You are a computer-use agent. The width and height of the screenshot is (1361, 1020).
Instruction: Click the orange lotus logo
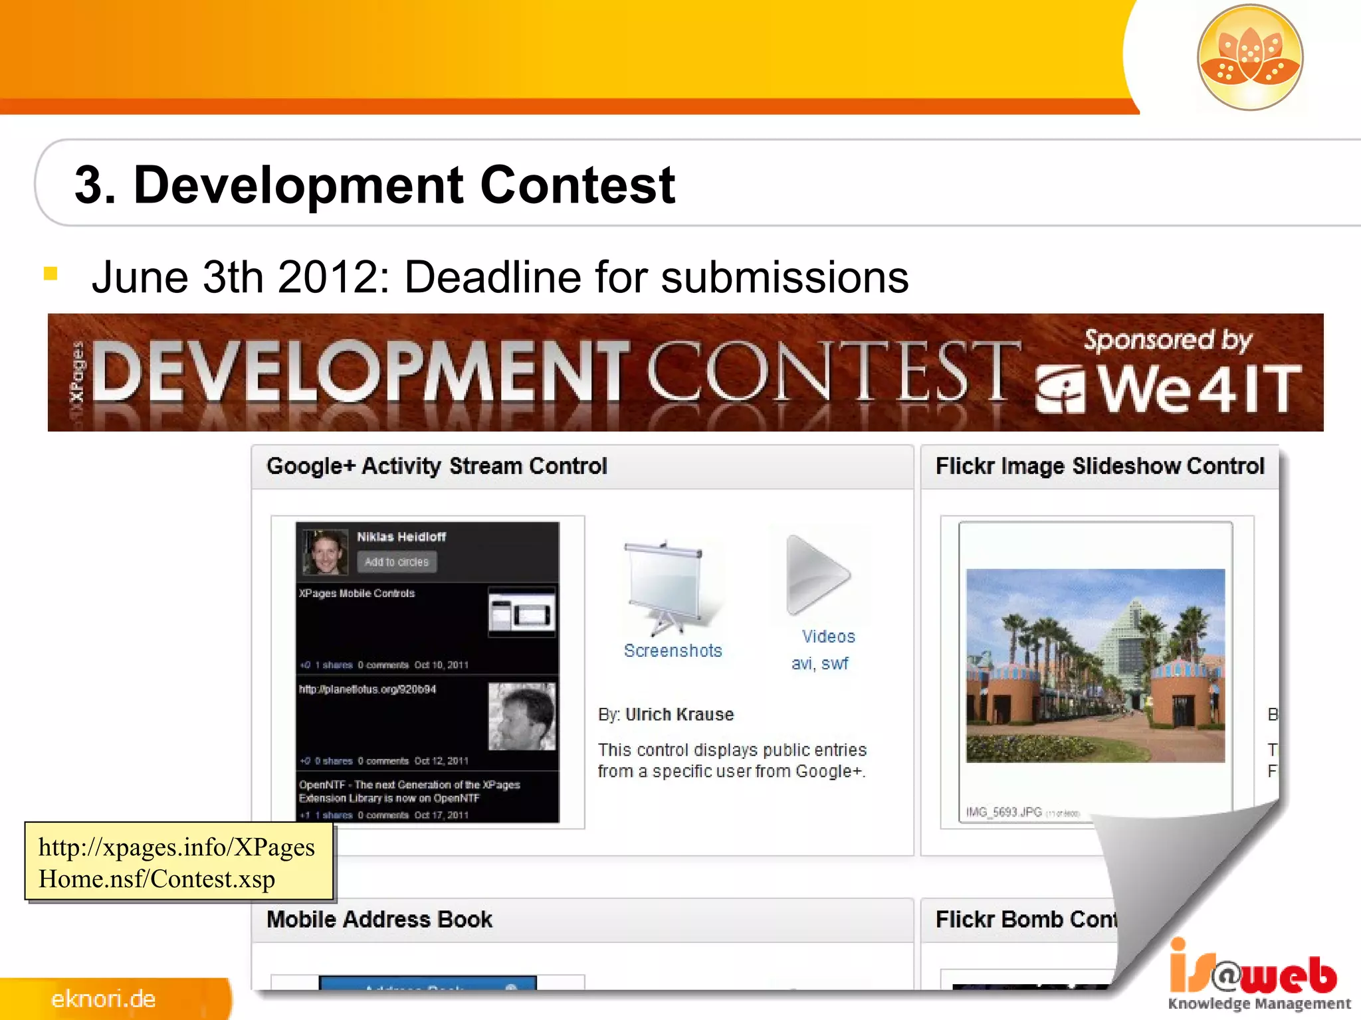point(1249,57)
